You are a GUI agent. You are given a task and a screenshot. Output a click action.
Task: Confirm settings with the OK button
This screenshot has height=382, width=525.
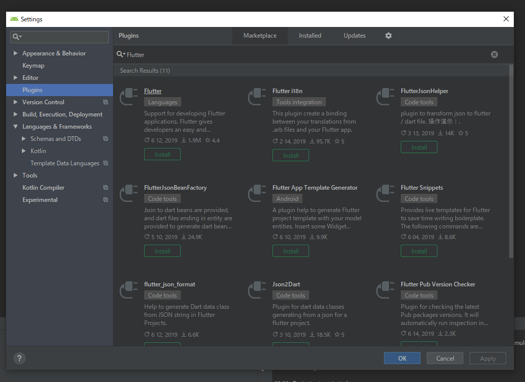coord(402,358)
